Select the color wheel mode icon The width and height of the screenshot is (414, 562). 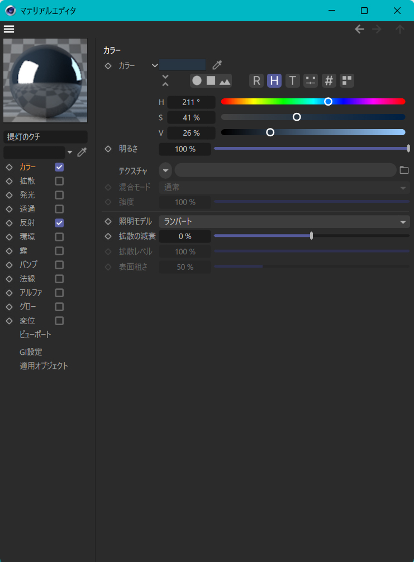[197, 80]
